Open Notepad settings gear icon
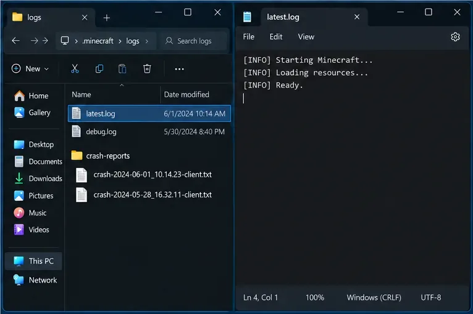This screenshot has width=473, height=314. click(x=455, y=37)
